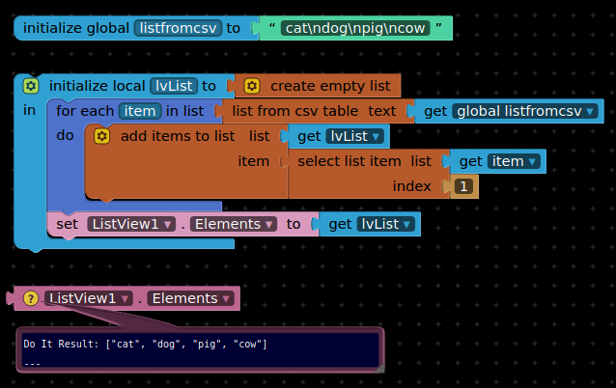616x388 pixels.
Task: Edit global variable name listfromcsv
Action: [x=178, y=28]
